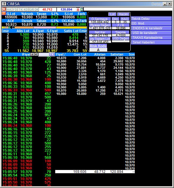Select the TK toolbar tab
The image size is (174, 188).
pyautogui.click(x=20, y=9)
